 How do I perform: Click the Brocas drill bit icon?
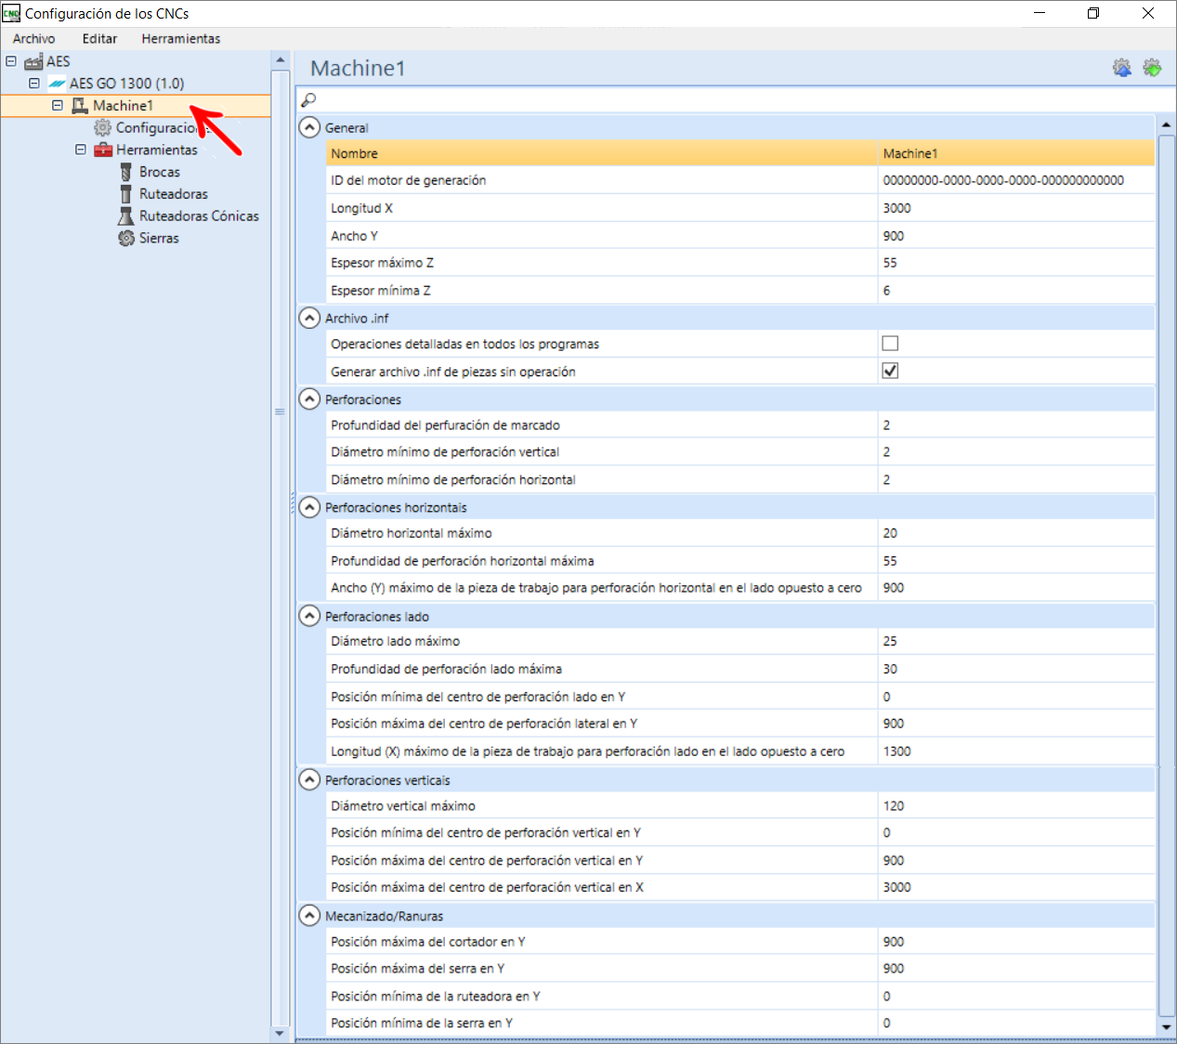126,172
